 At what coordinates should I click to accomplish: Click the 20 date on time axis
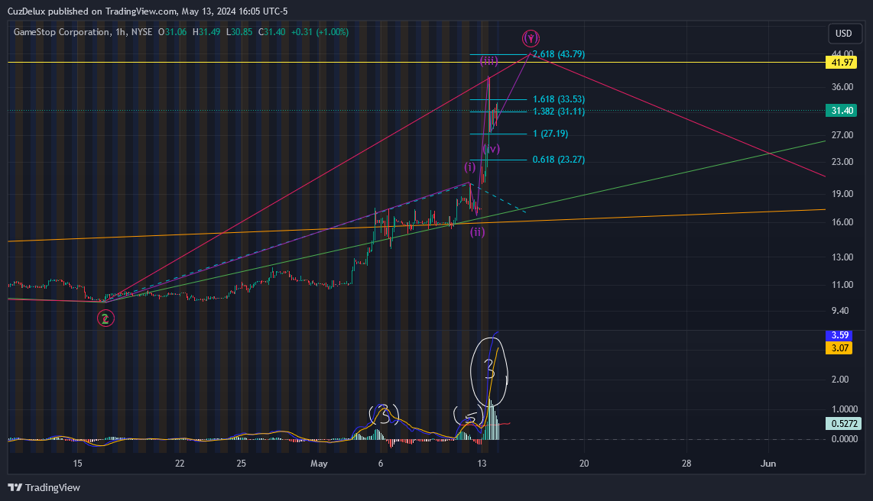pyautogui.click(x=584, y=463)
